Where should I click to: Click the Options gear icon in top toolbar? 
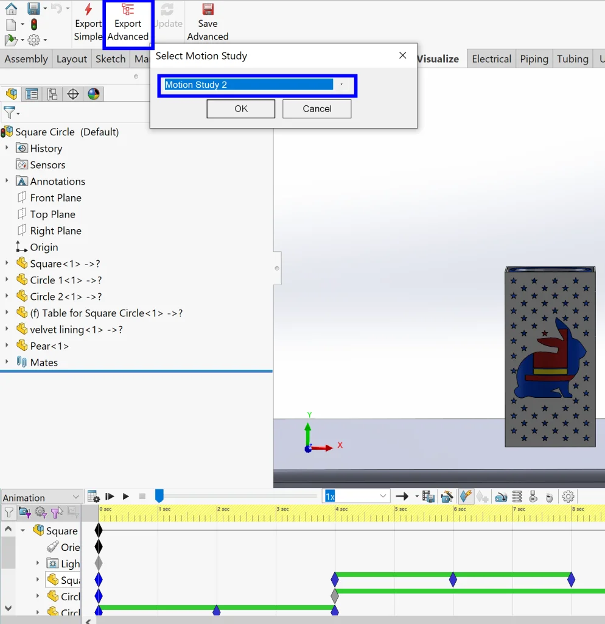[x=34, y=40]
